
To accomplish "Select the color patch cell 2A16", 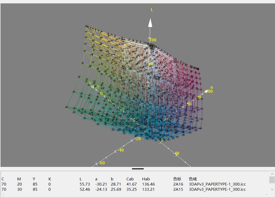I will (x=178, y=184).
